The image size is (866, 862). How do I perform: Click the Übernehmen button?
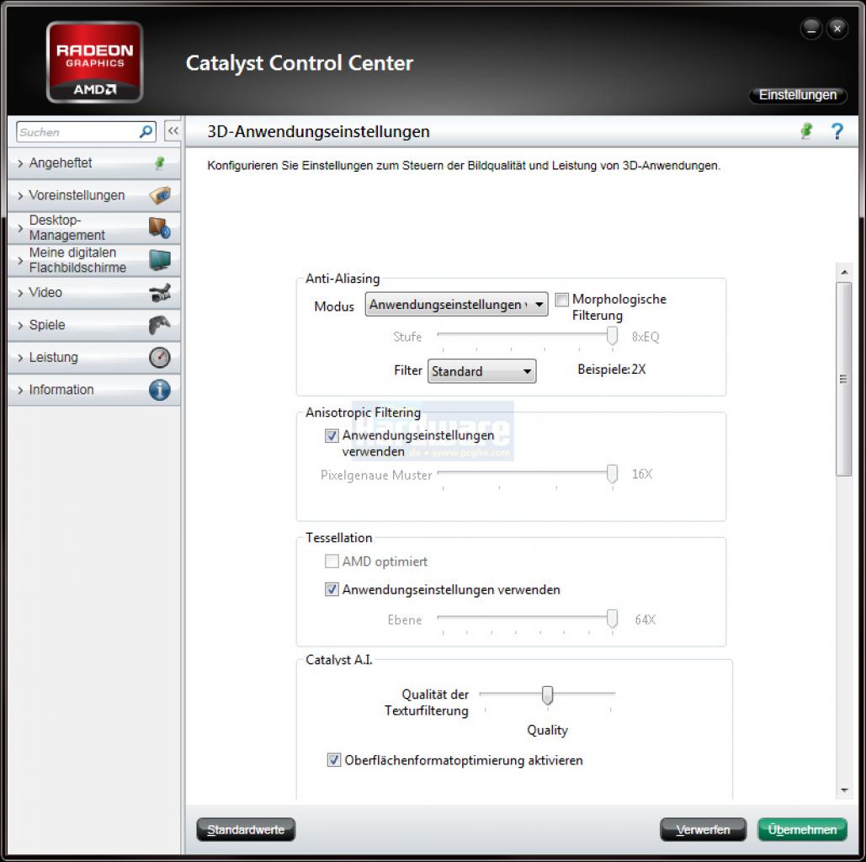point(802,829)
